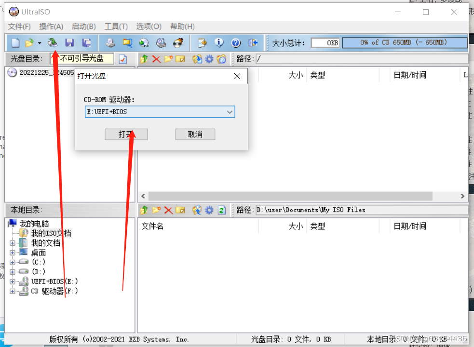
Task: Click the disc 路径 field showing /
Action: tap(362, 59)
